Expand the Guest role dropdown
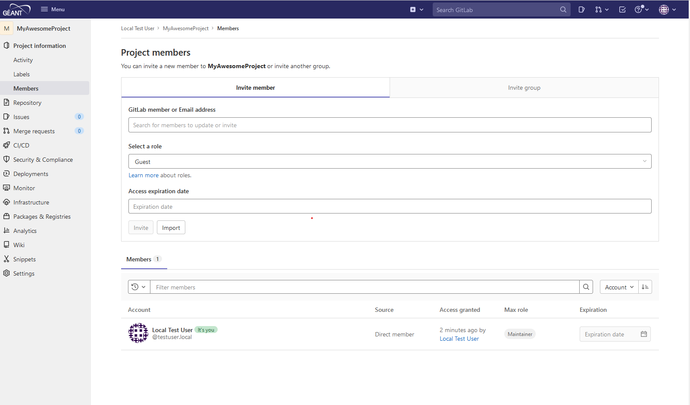Screen dimensions: 690x405 point(390,161)
